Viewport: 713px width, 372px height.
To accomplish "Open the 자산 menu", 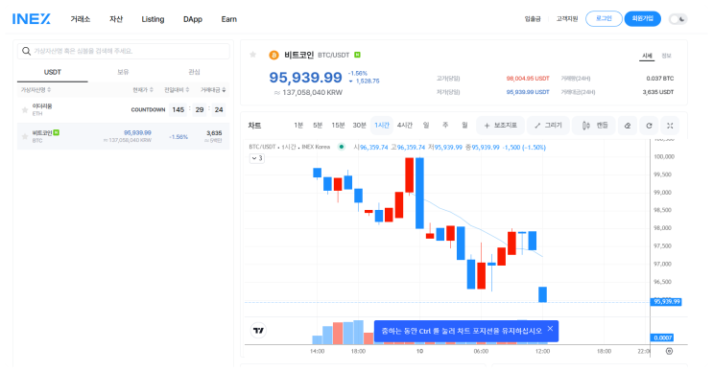I will point(116,19).
